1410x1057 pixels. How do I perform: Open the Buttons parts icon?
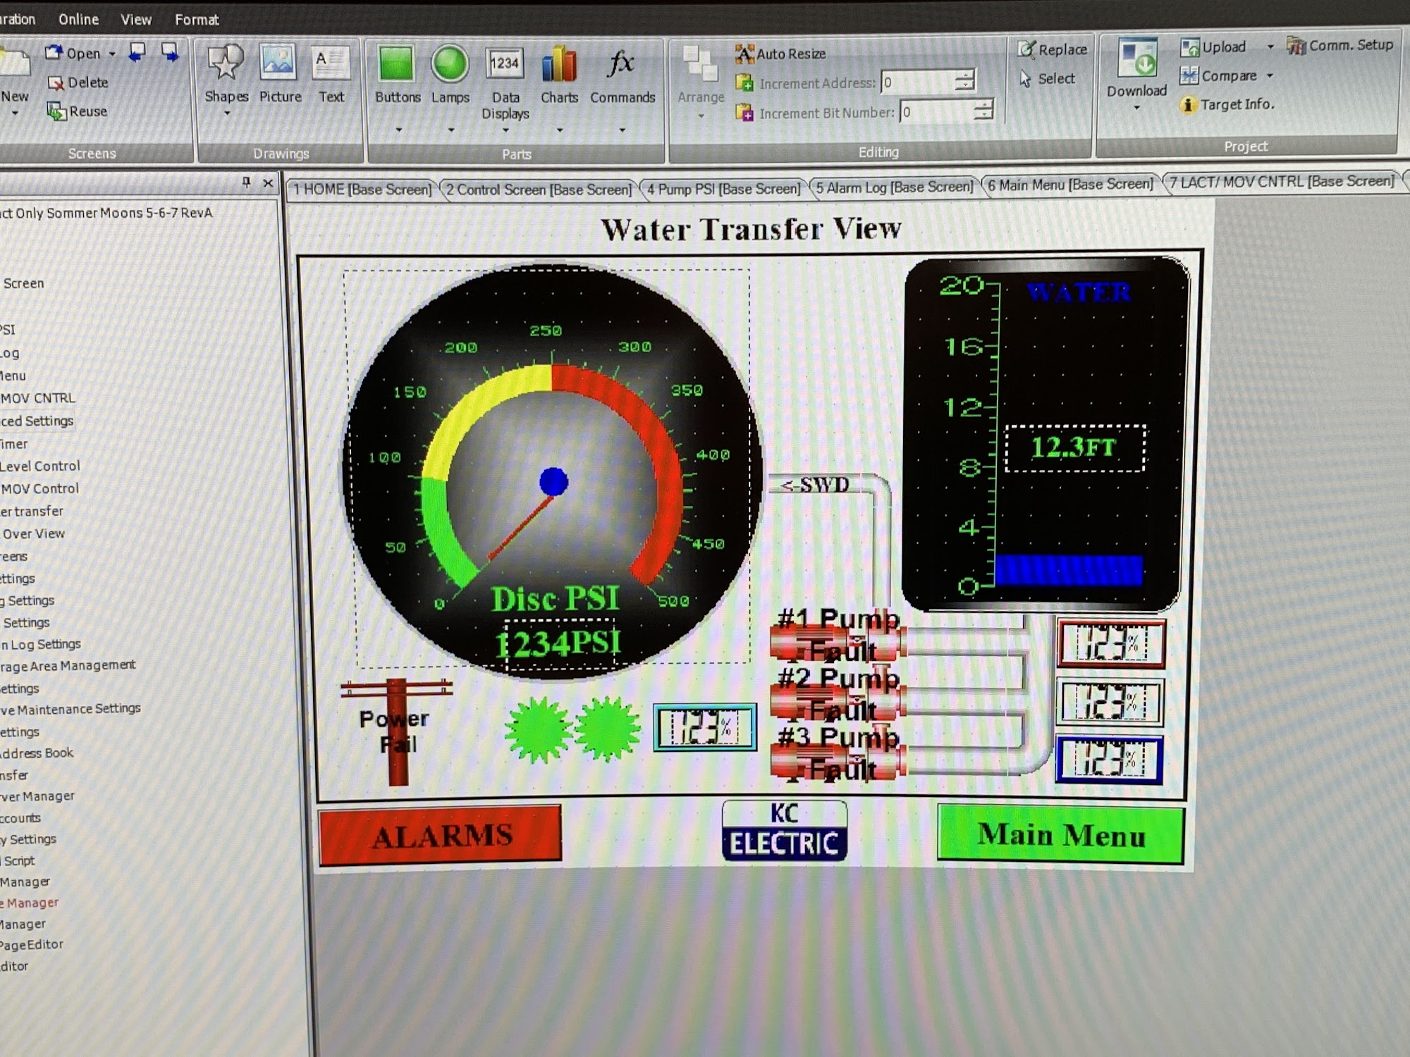(x=396, y=65)
